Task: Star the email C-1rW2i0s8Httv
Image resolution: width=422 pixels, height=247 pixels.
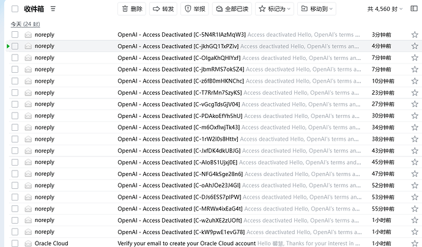Action: point(415,139)
